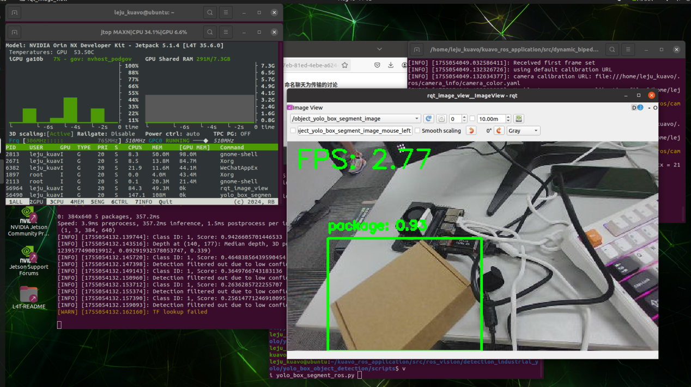Expand the /object_yolo_box_segment_image topic dropdown
This screenshot has width=691, height=387.
click(x=355, y=119)
